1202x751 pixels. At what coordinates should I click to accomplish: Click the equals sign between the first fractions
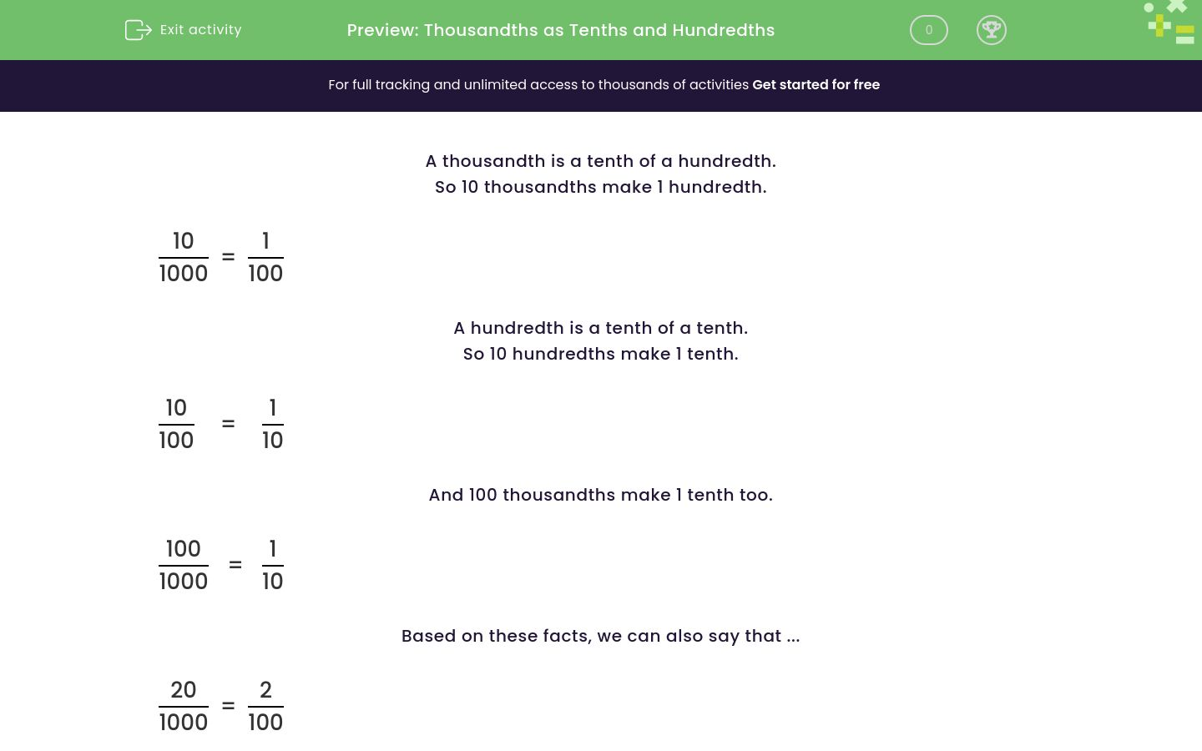point(229,256)
